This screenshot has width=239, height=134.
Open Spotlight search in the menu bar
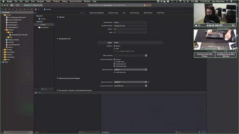227,1
